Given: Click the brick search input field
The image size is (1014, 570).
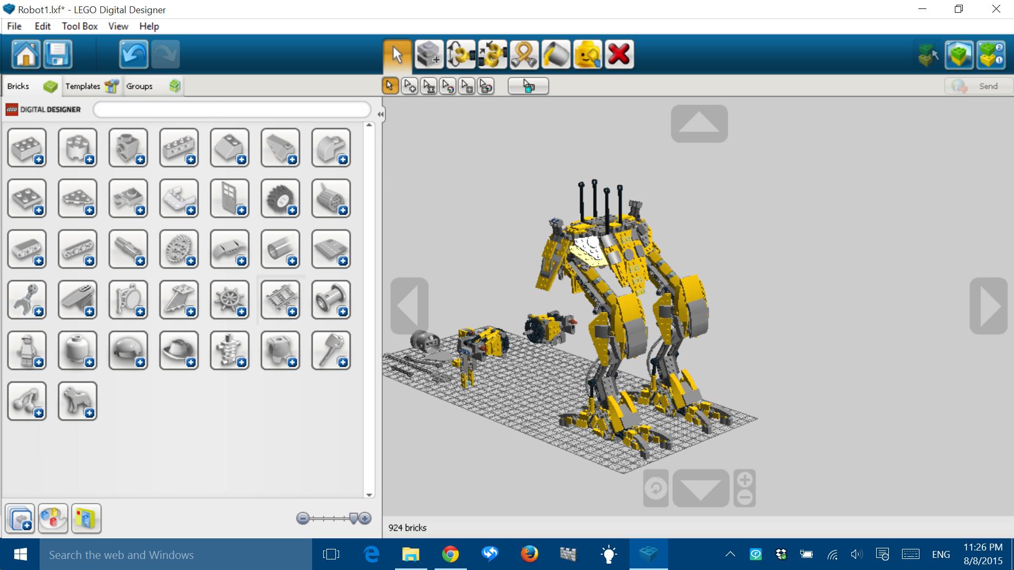Looking at the screenshot, I should tap(232, 110).
